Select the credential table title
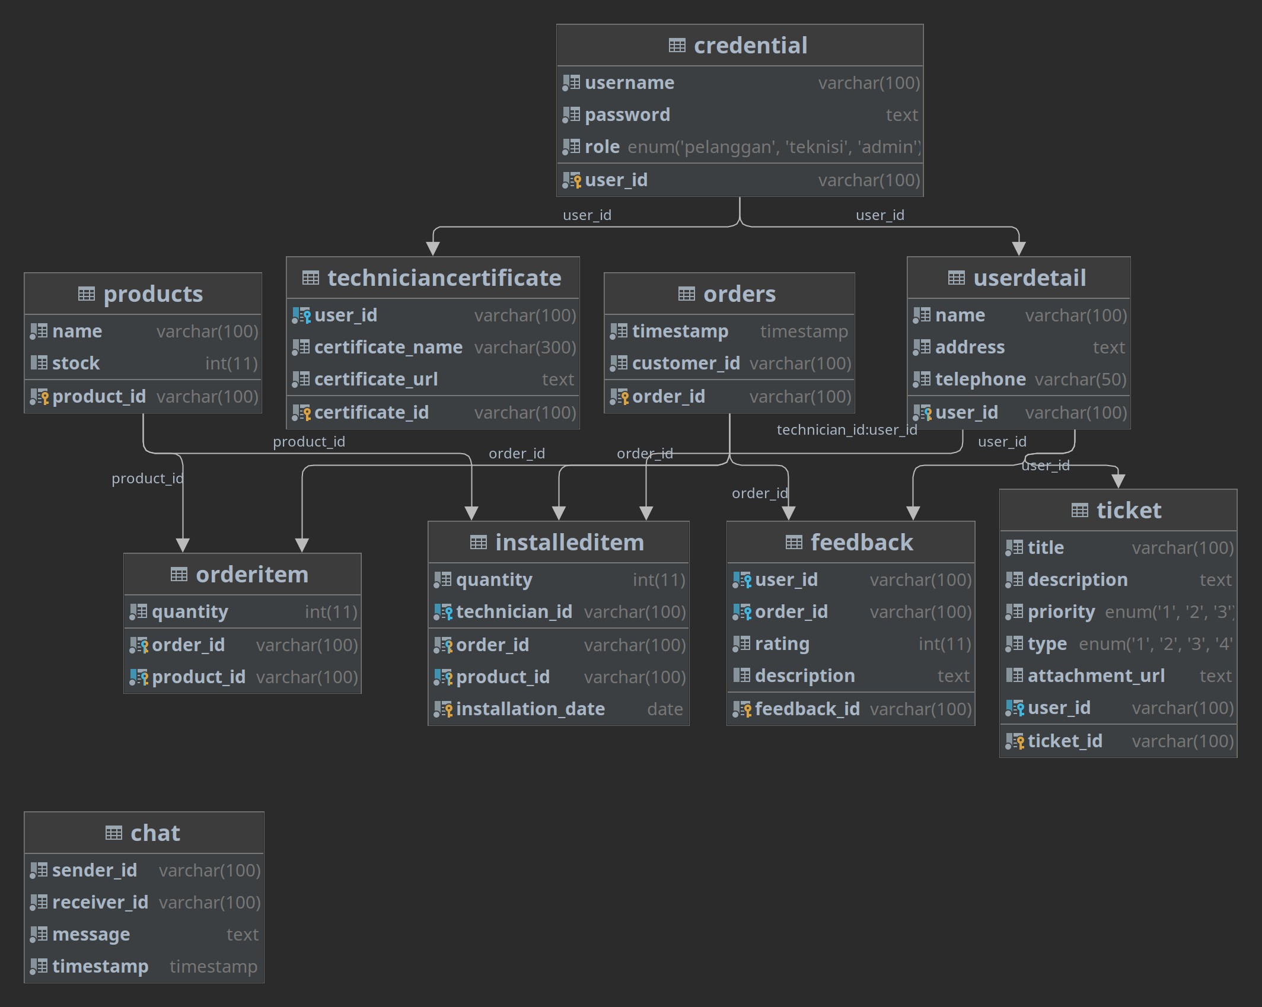 (751, 46)
